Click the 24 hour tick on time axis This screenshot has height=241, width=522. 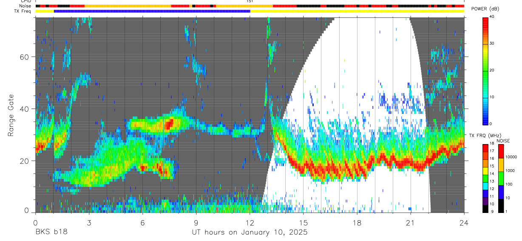[x=464, y=222]
